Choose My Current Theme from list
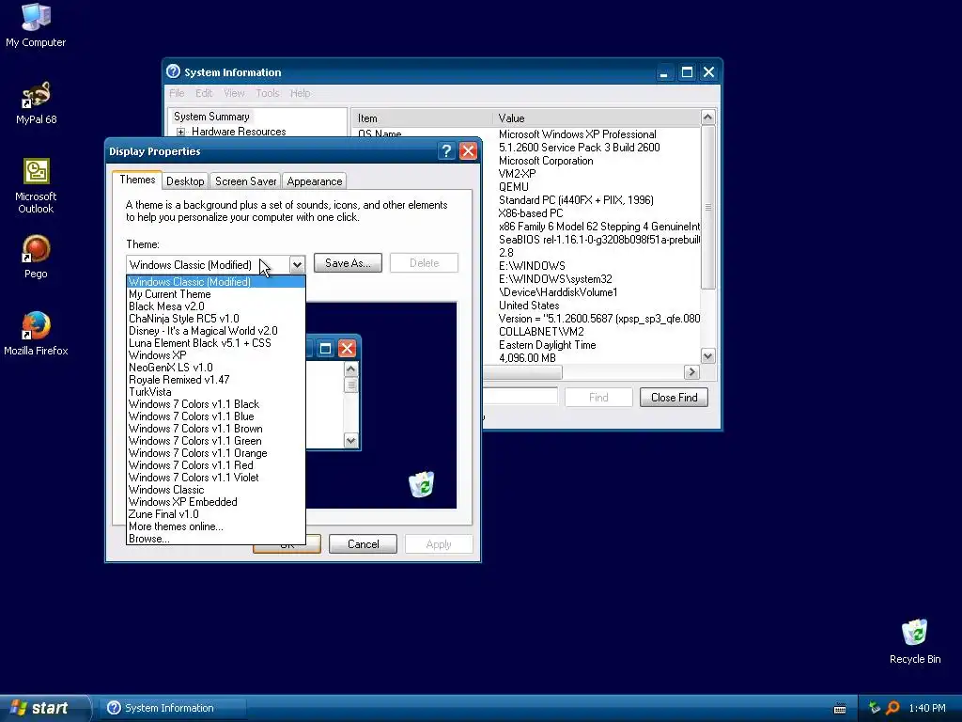The image size is (962, 722). [215, 294]
